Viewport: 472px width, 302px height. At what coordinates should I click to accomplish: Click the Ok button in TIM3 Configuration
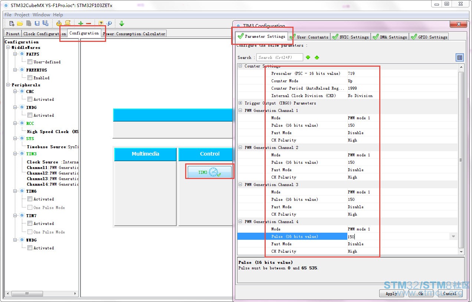(421, 293)
